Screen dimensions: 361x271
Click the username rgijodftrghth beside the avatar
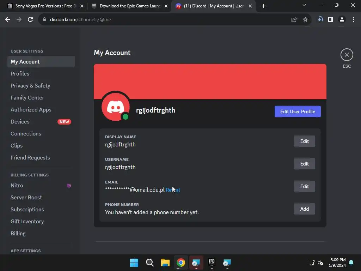coord(155,110)
